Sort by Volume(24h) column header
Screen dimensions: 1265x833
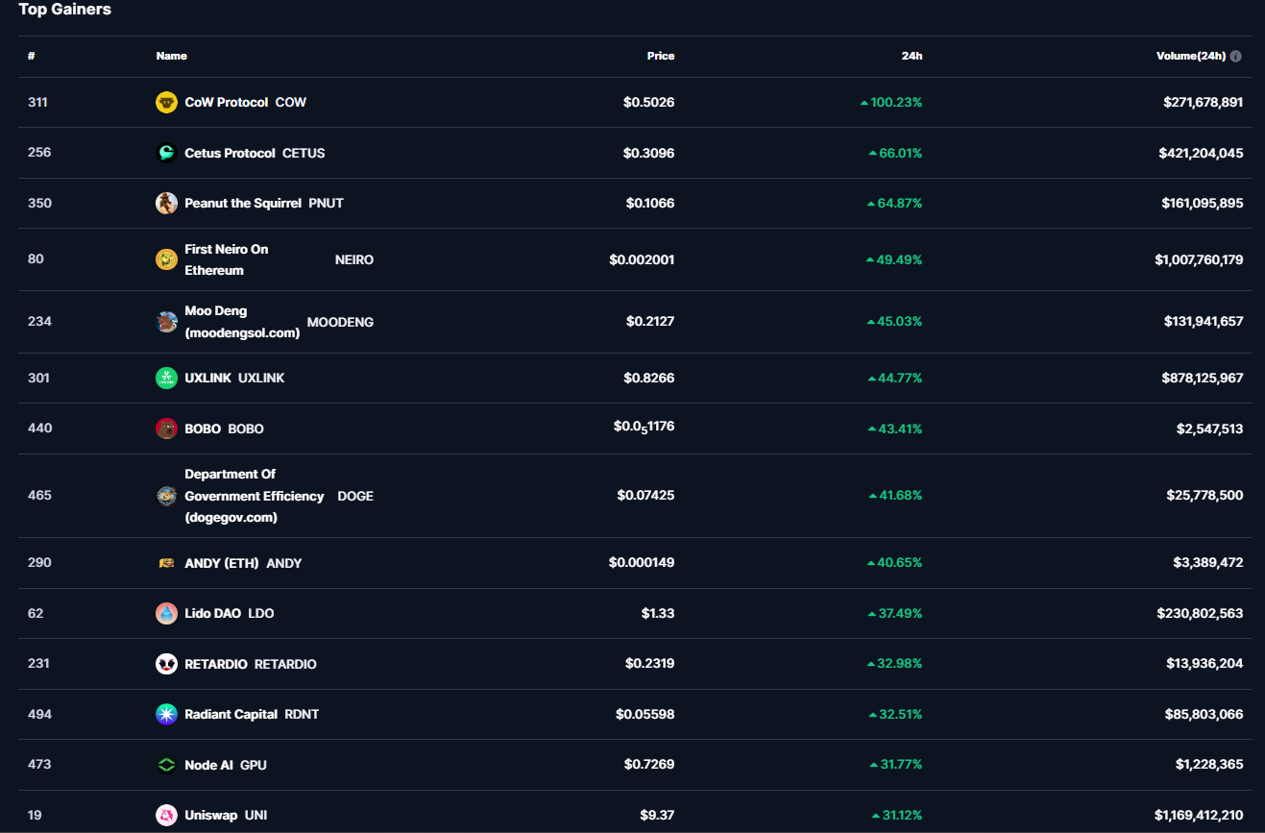click(1190, 57)
